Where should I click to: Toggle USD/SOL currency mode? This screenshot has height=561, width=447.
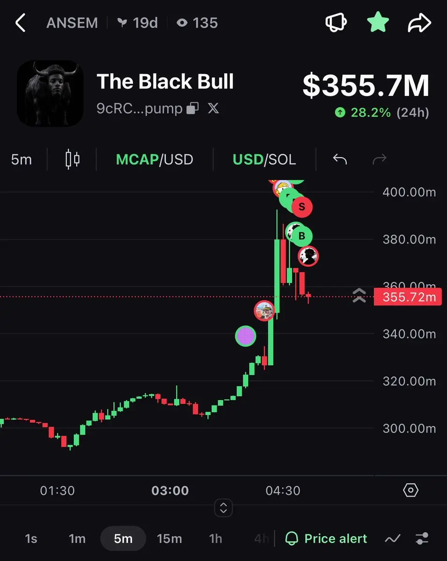264,159
